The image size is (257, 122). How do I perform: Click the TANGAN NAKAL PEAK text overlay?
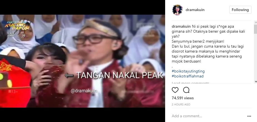120,75
